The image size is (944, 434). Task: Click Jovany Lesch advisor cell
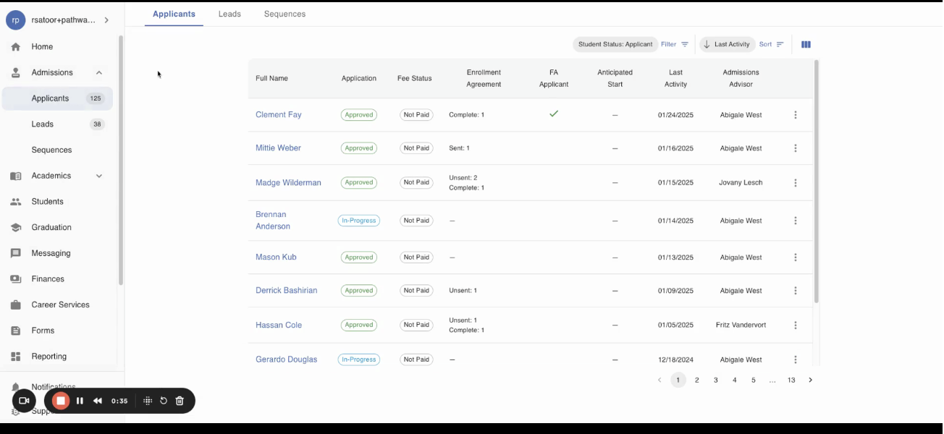[741, 183]
